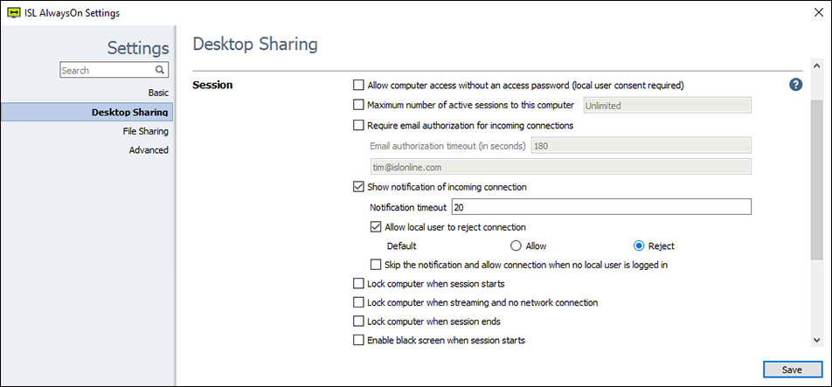
Task: Enable email authorization for incoming connections
Action: tap(358, 125)
